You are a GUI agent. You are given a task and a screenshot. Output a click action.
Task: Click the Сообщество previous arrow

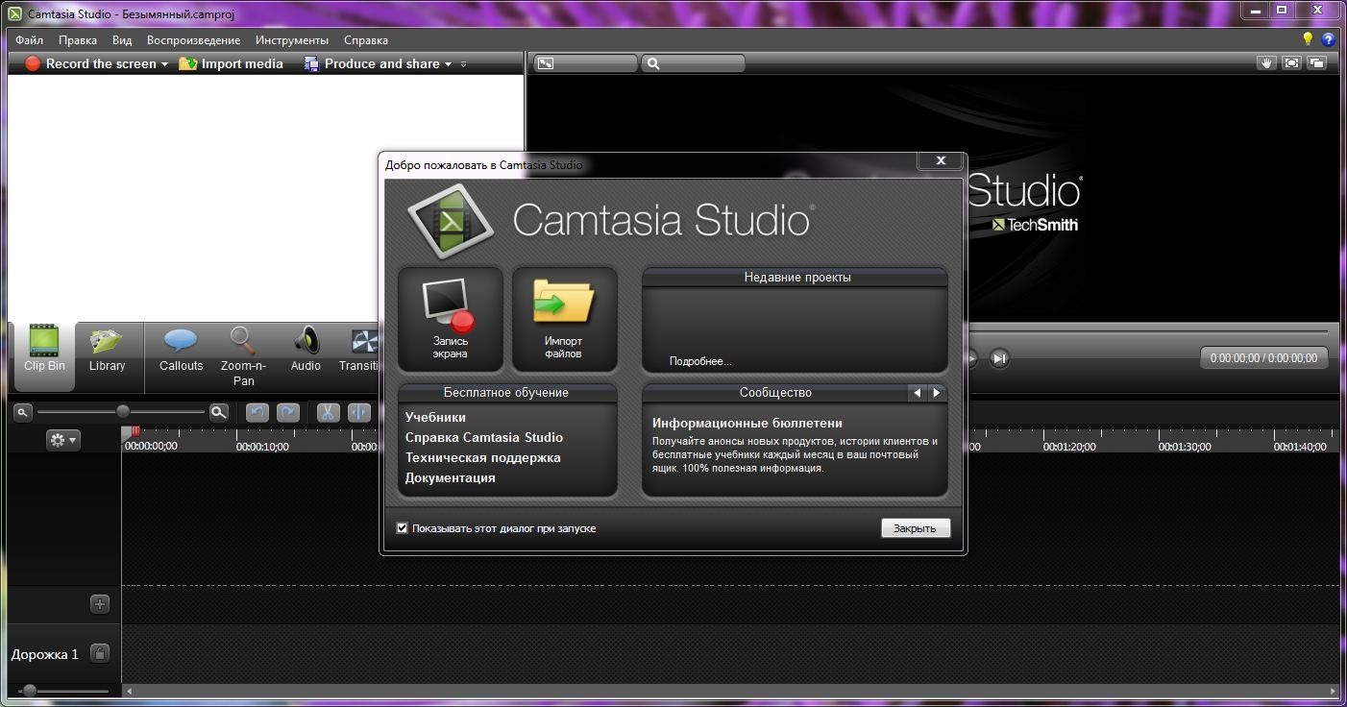[x=917, y=392]
